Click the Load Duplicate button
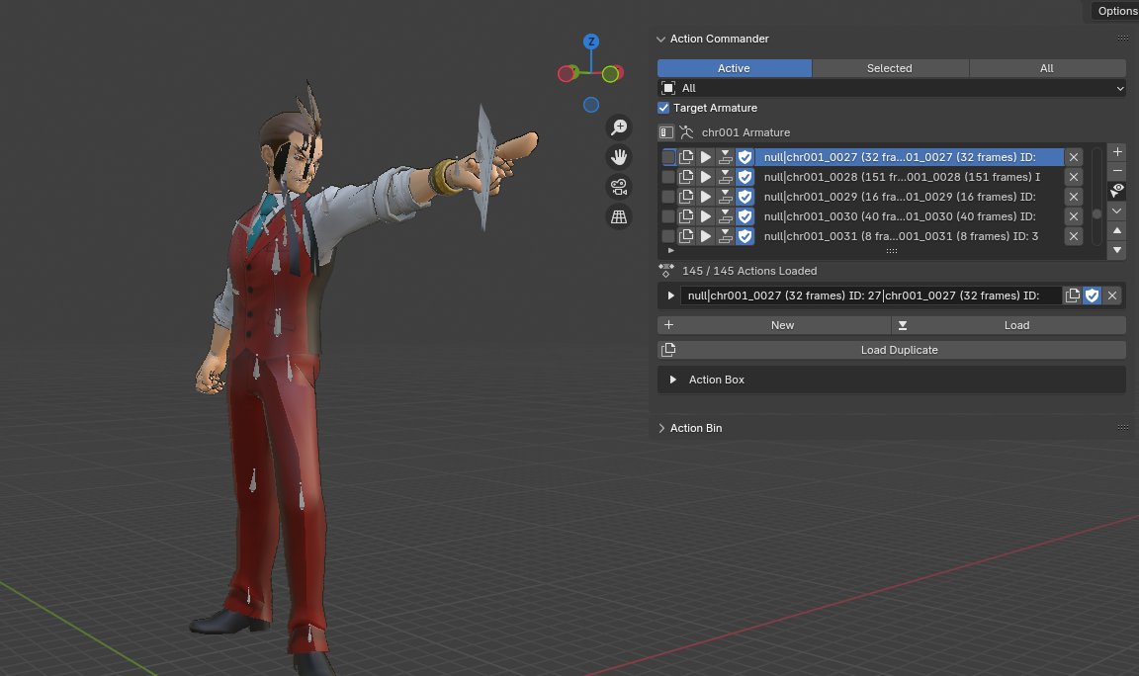1139x676 pixels. (x=892, y=350)
